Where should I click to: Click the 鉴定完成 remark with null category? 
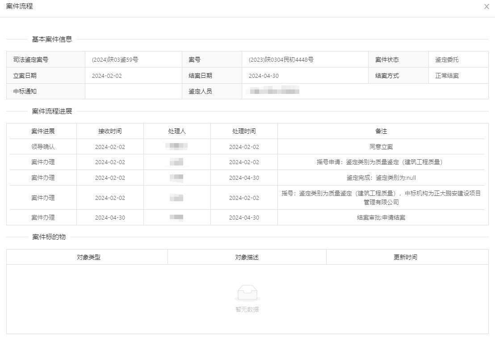click(x=381, y=178)
